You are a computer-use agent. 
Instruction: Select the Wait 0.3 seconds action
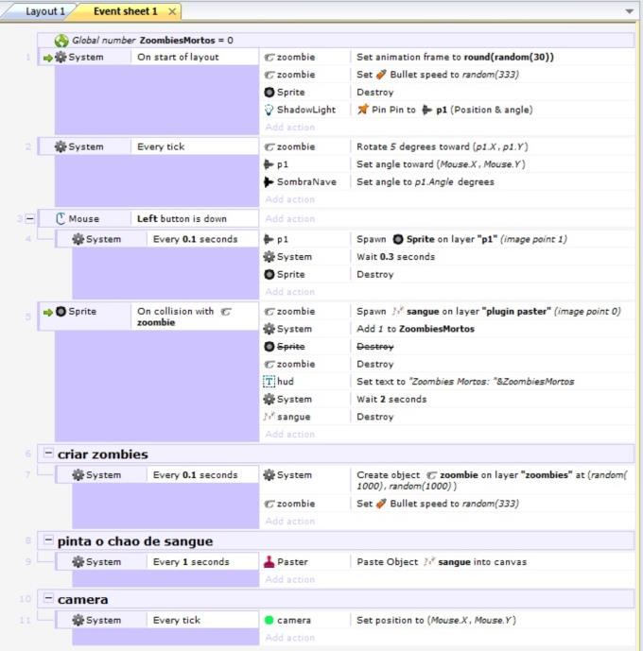pos(396,257)
